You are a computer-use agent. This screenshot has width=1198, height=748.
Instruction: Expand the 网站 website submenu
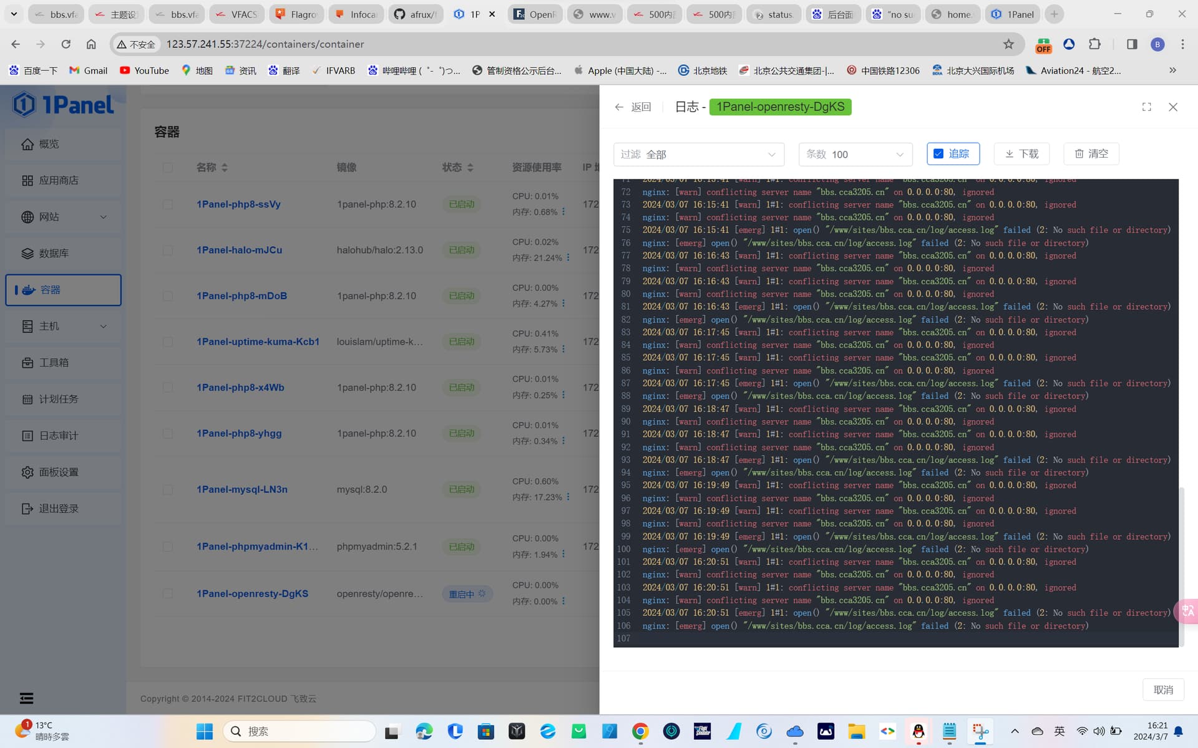point(63,217)
